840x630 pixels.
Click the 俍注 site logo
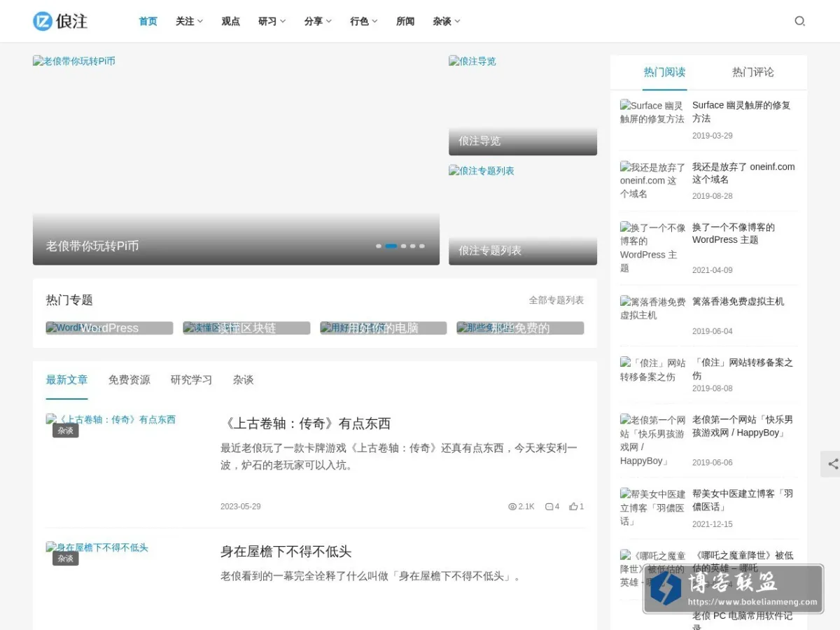tap(60, 21)
